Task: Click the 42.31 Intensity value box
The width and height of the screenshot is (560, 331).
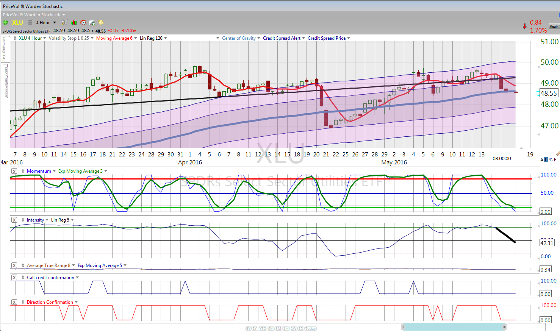Action: coord(547,243)
